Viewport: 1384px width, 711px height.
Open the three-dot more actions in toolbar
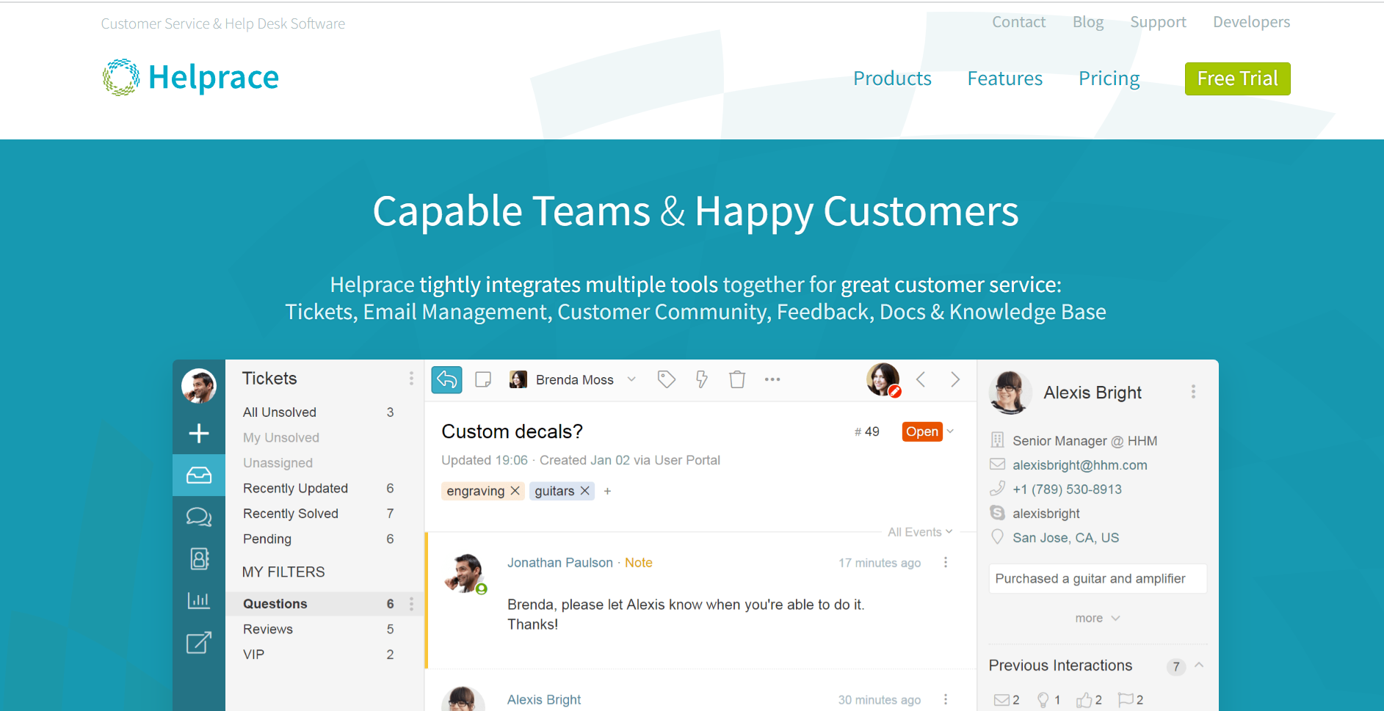[x=772, y=379]
